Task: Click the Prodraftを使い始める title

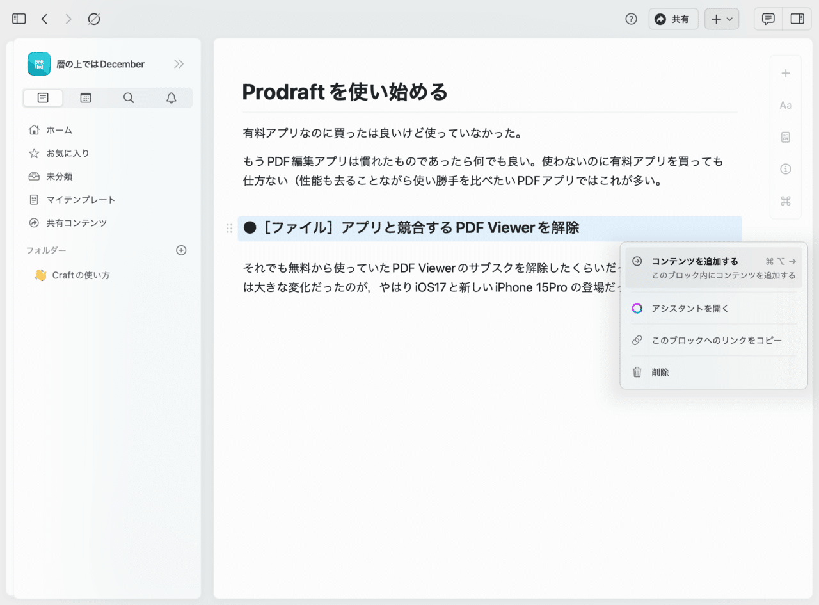Action: [x=345, y=92]
